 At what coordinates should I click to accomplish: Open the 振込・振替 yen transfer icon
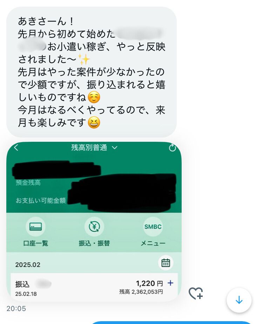[94, 227]
